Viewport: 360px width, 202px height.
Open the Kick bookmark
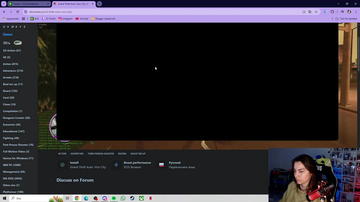[35, 19]
